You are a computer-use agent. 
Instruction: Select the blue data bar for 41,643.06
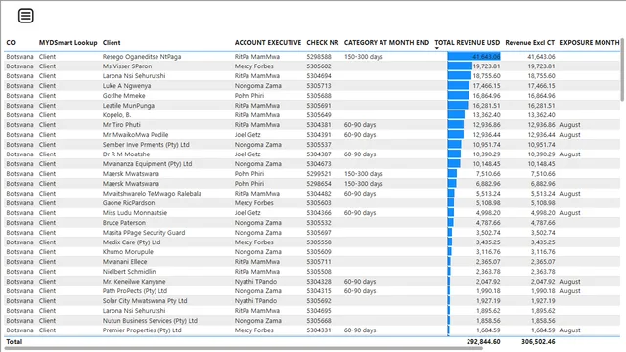click(473, 57)
